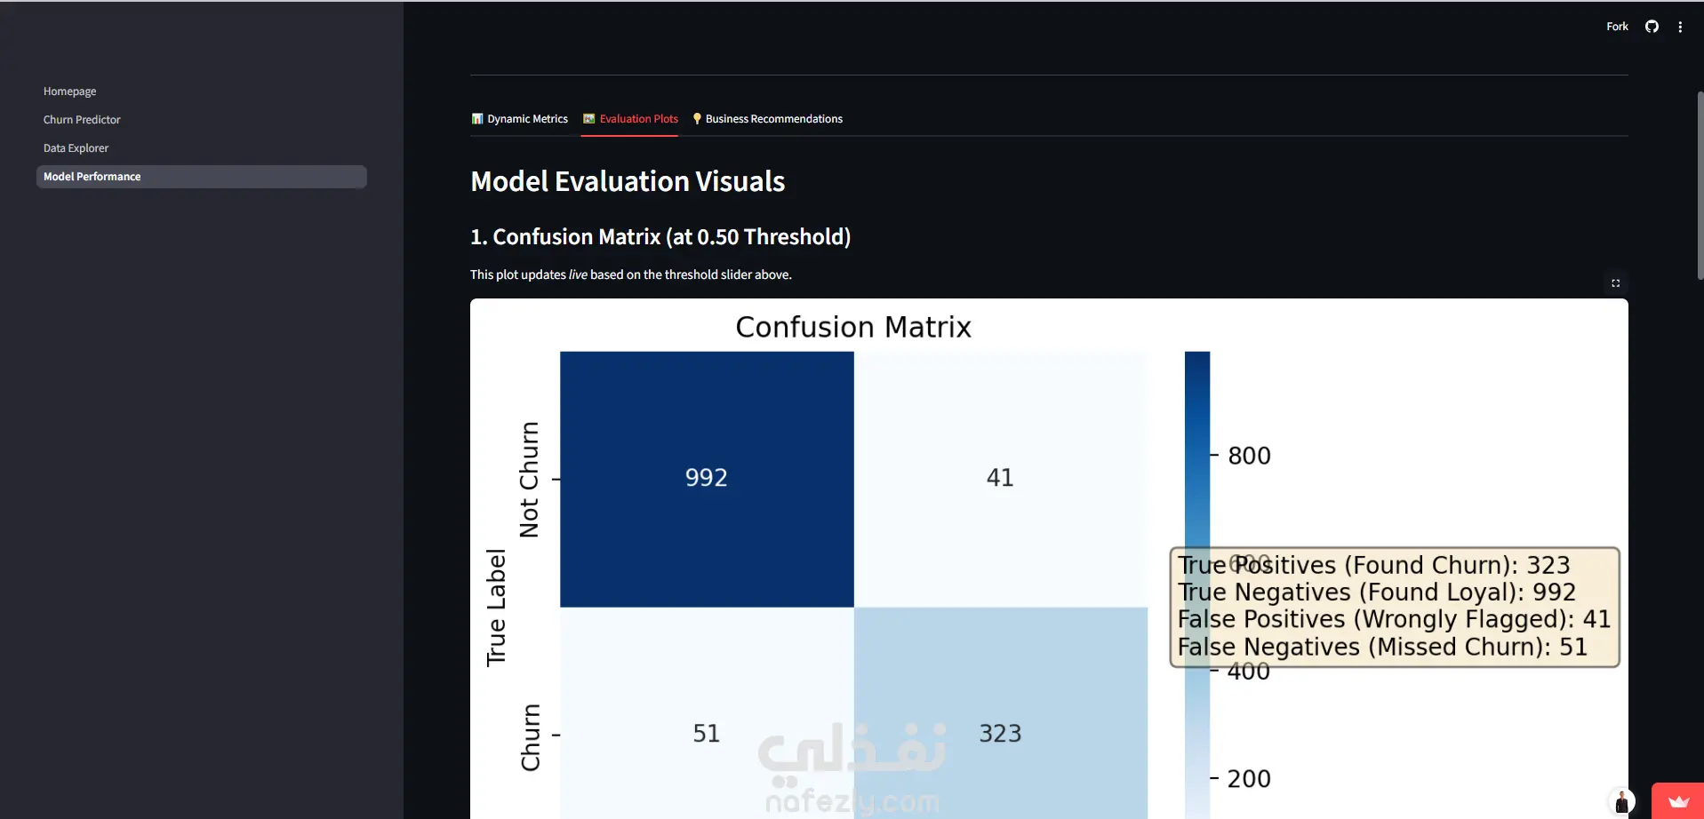Screen dimensions: 1704x819
Task: Expand the confusion matrix plot to fullscreen
Action: [x=1615, y=283]
